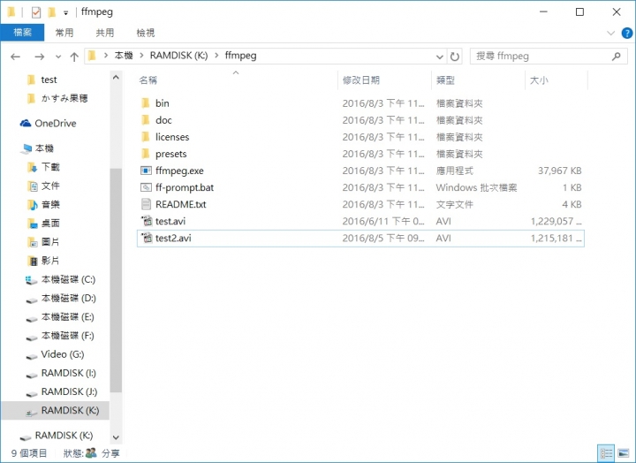This screenshot has height=463, width=636.
Task: Select the ffmpeg.exe application icon
Action: (146, 171)
